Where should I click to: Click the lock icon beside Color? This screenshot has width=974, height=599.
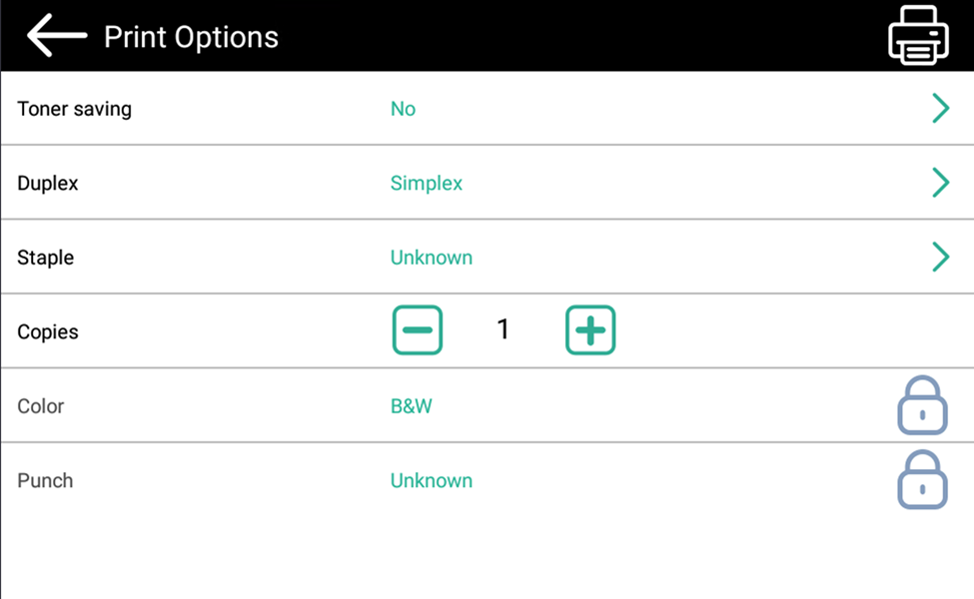pyautogui.click(x=921, y=406)
